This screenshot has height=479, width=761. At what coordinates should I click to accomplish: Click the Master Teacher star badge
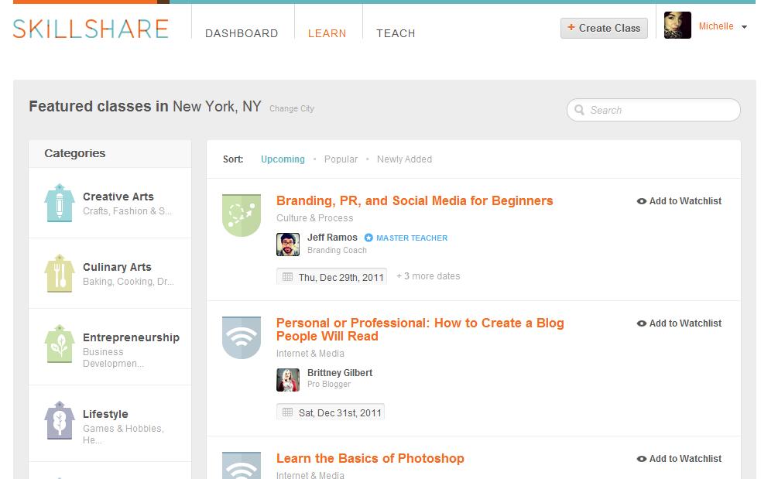[x=369, y=238]
